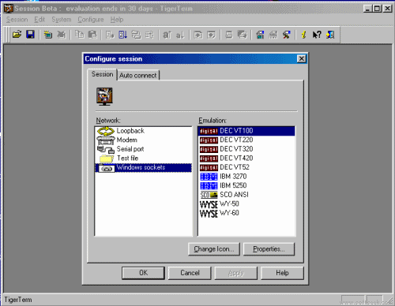Click the open folder toolbar icon
This screenshot has width=395, height=306.
[17, 35]
